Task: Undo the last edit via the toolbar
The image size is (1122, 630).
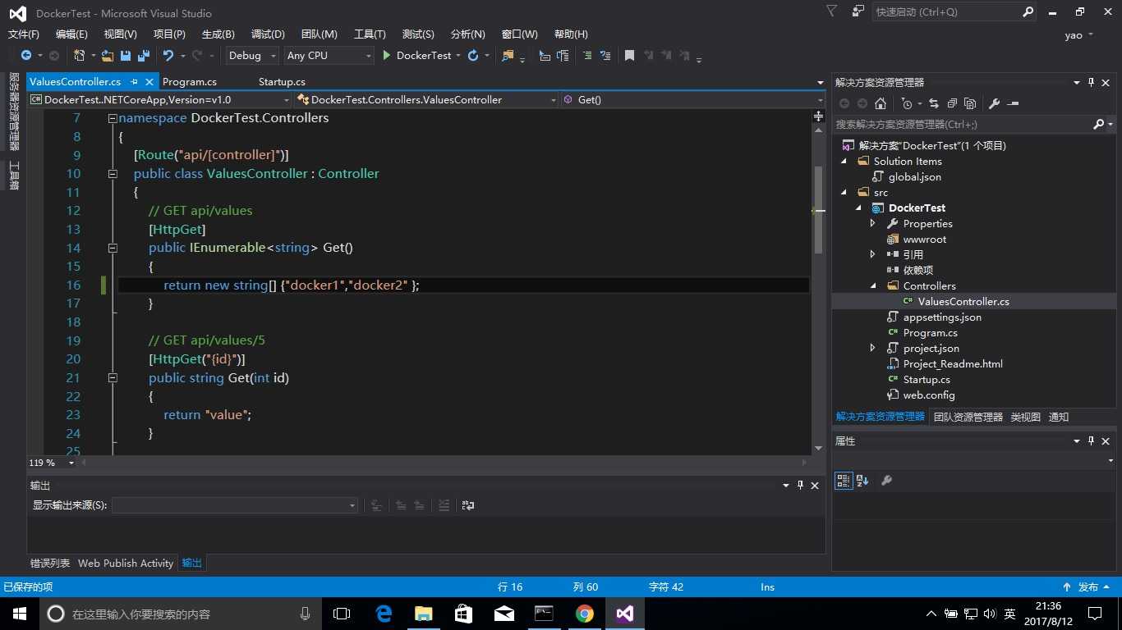Action: pyautogui.click(x=168, y=55)
